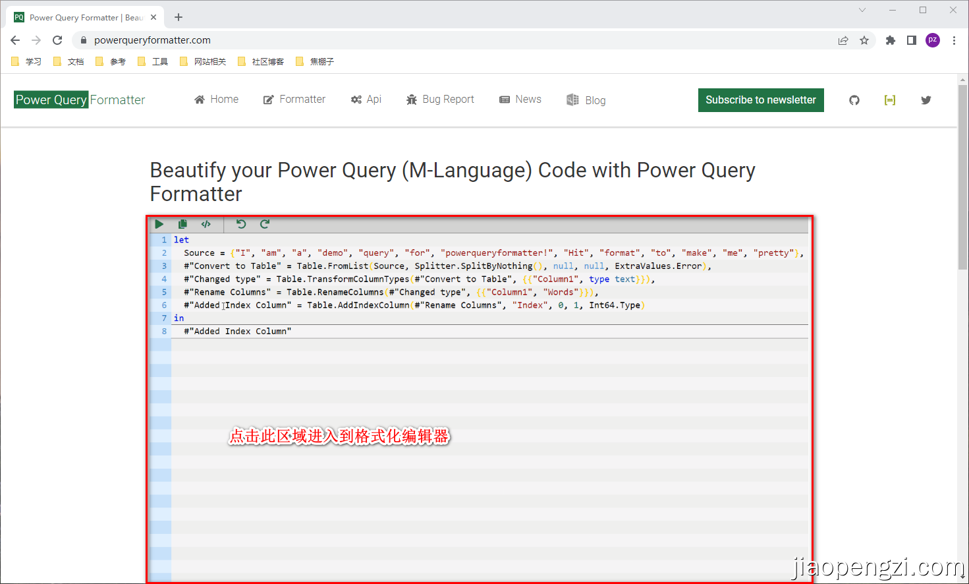969x584 pixels.
Task: Open the 网站相关 bookmark folder
Action: click(x=203, y=61)
